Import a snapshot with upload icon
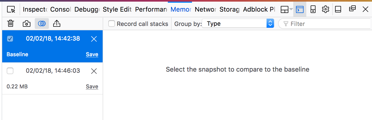This screenshot has height=120, width=372. [x=56, y=24]
